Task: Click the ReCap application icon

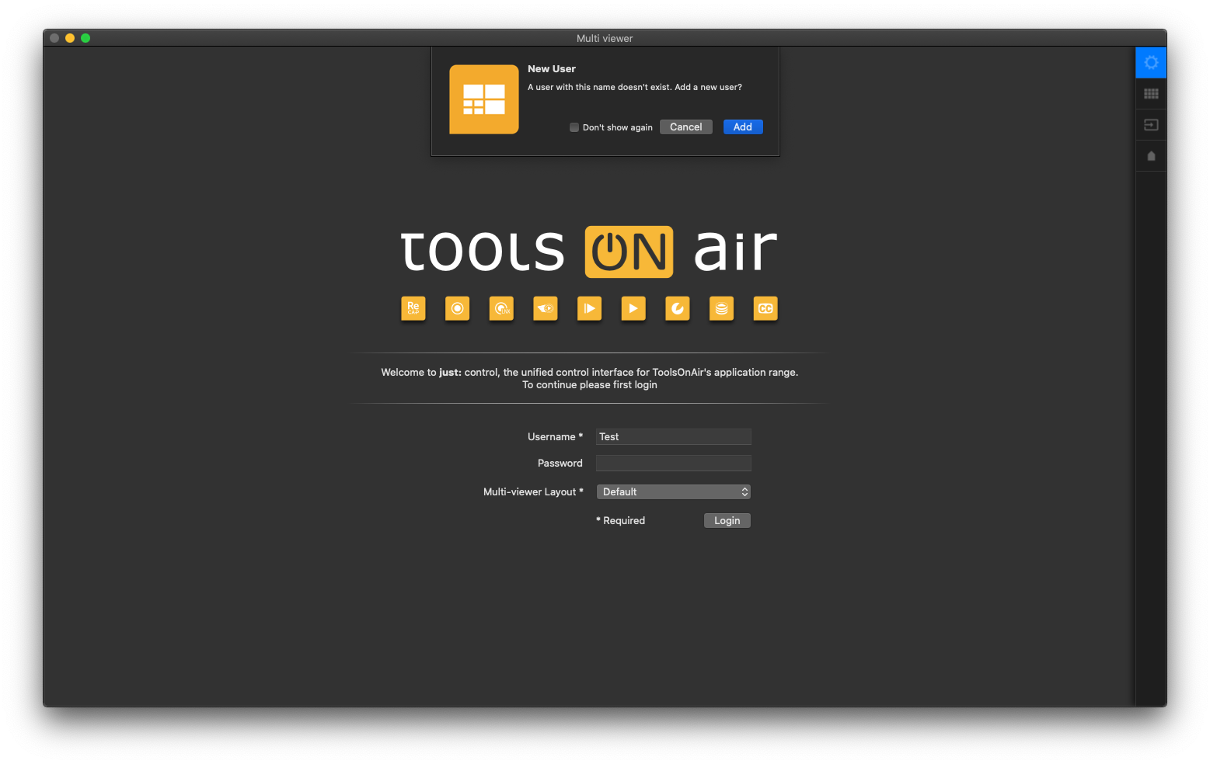Action: (413, 308)
